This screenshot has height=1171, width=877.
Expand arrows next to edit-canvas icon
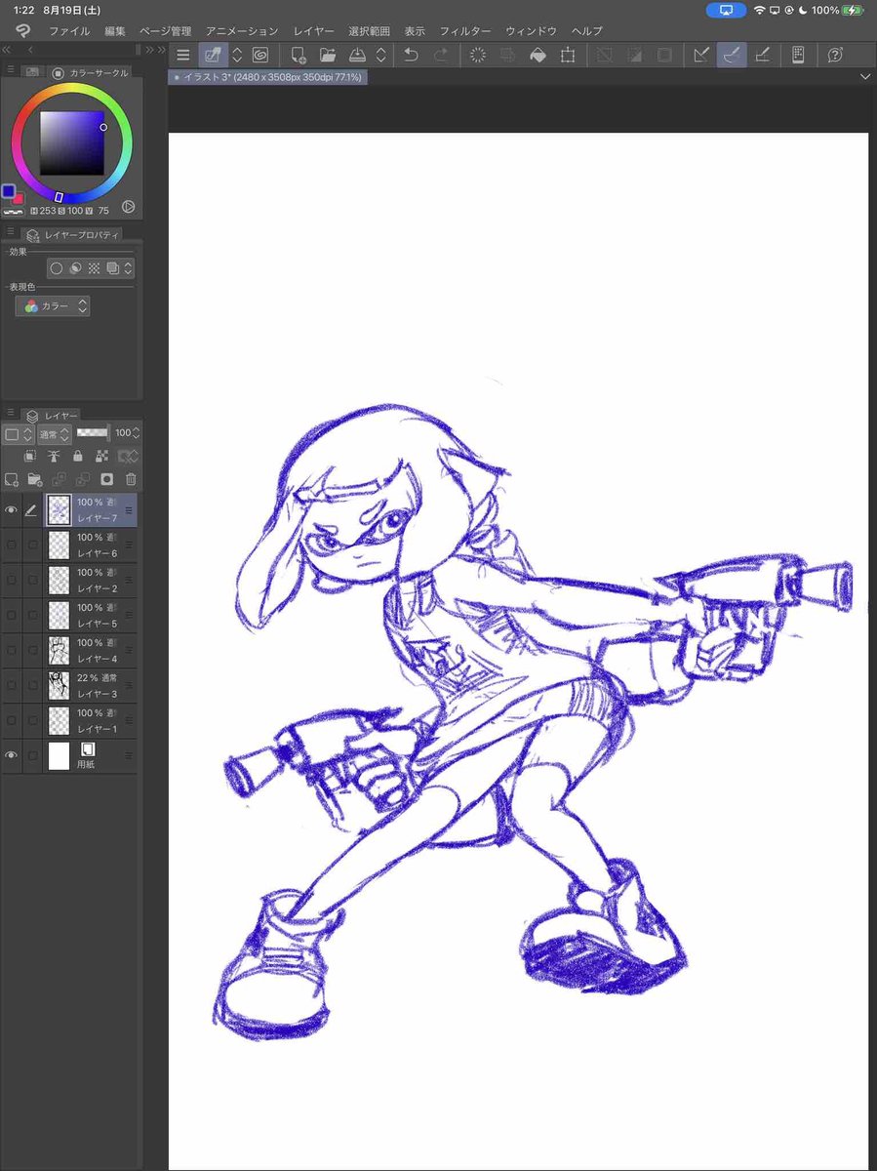[236, 56]
